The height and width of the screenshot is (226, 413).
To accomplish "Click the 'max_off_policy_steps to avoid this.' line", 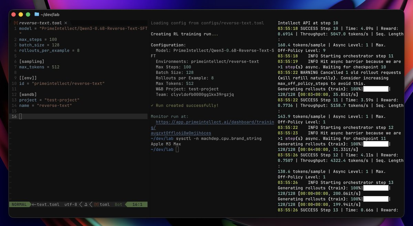I will 322,84.
